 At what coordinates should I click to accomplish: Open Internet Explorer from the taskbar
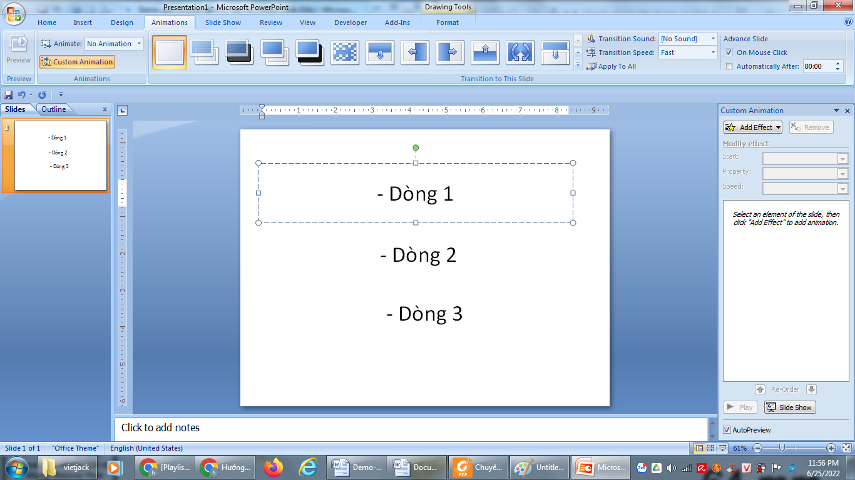click(307, 467)
